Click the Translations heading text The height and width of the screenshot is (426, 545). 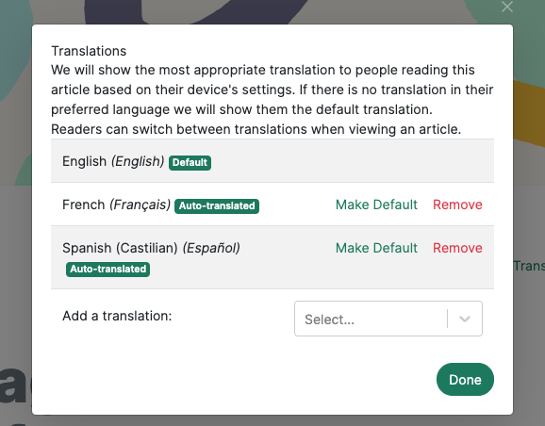pos(89,51)
